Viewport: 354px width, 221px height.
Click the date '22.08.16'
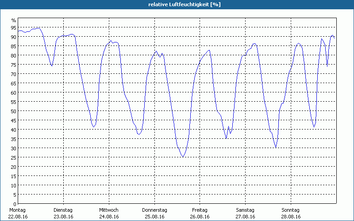pos(18,217)
